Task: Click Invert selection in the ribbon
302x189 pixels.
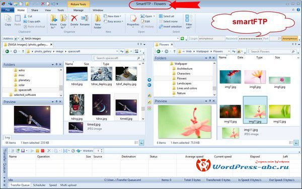Action: (x=170, y=27)
